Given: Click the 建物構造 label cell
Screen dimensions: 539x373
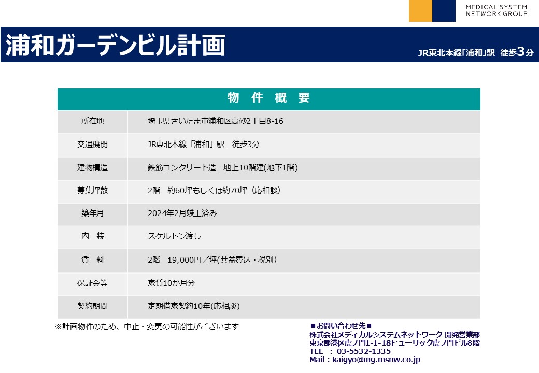Looking at the screenshot, I should (92, 168).
